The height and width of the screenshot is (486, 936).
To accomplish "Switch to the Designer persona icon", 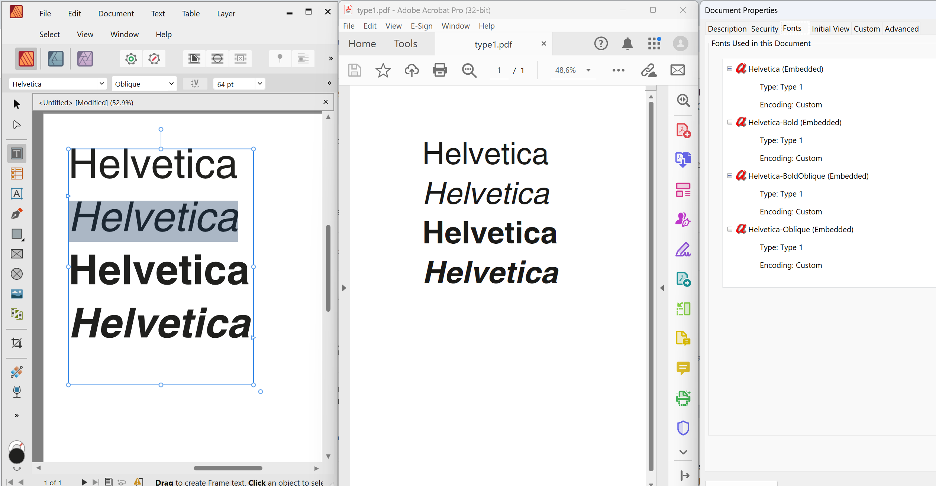I will coord(56,59).
